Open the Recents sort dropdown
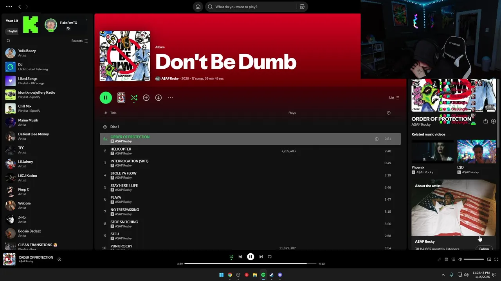The height and width of the screenshot is (281, 501). [x=79, y=41]
